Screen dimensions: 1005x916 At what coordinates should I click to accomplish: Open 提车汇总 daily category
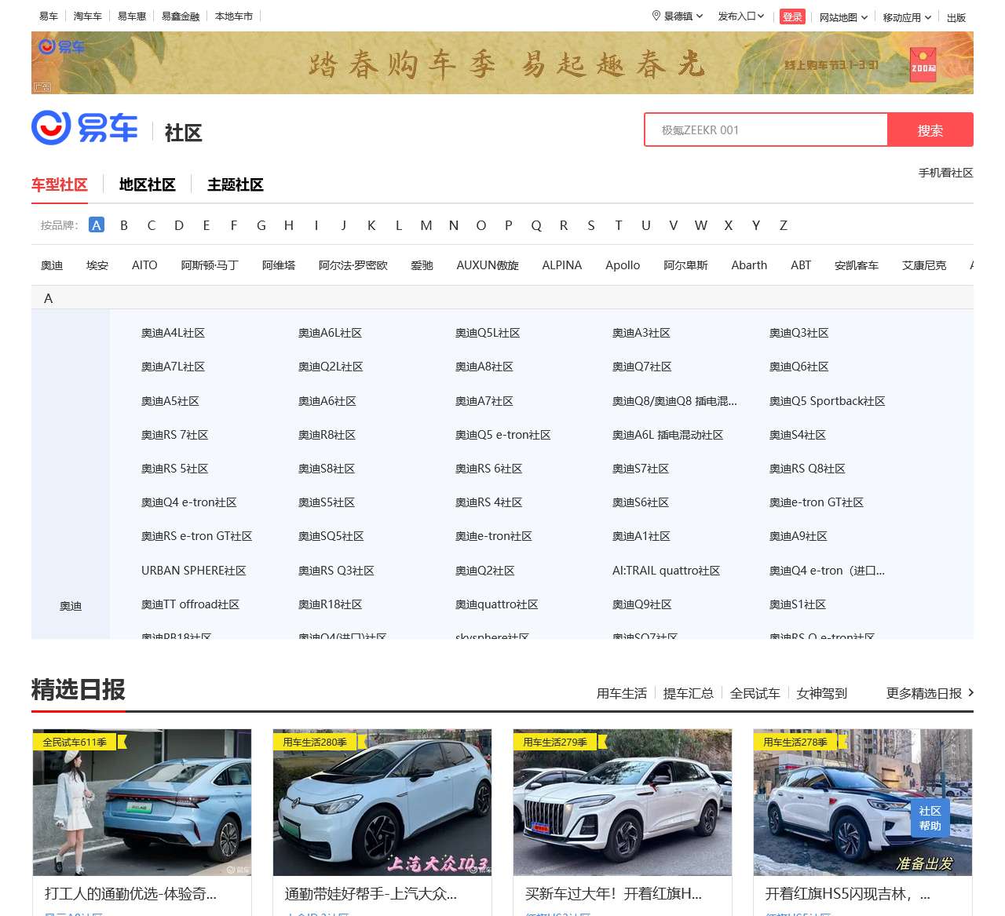(x=689, y=693)
